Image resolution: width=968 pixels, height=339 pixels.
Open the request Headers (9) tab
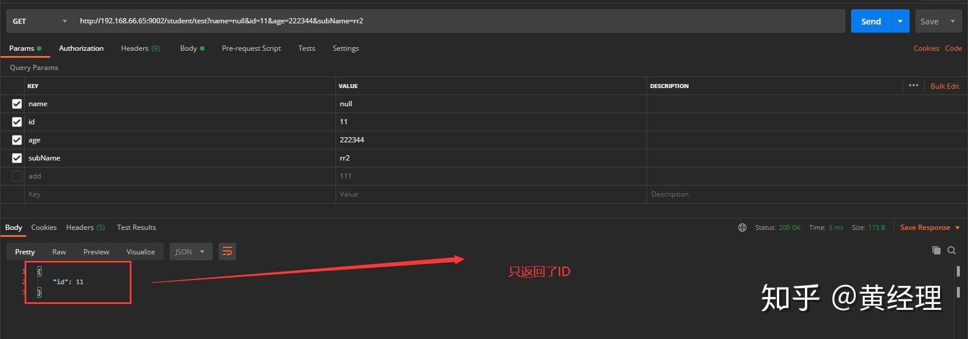pos(140,48)
